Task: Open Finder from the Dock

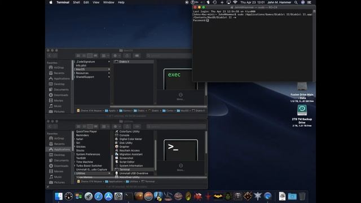Action: point(59,196)
